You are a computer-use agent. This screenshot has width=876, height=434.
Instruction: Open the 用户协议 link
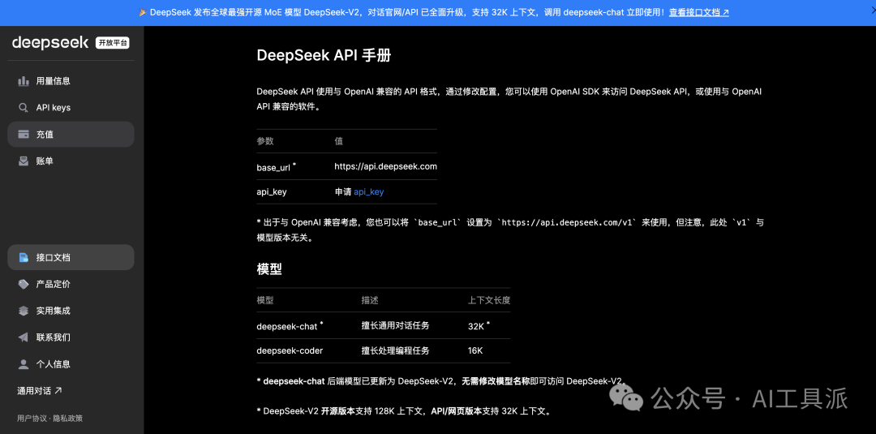(x=33, y=418)
